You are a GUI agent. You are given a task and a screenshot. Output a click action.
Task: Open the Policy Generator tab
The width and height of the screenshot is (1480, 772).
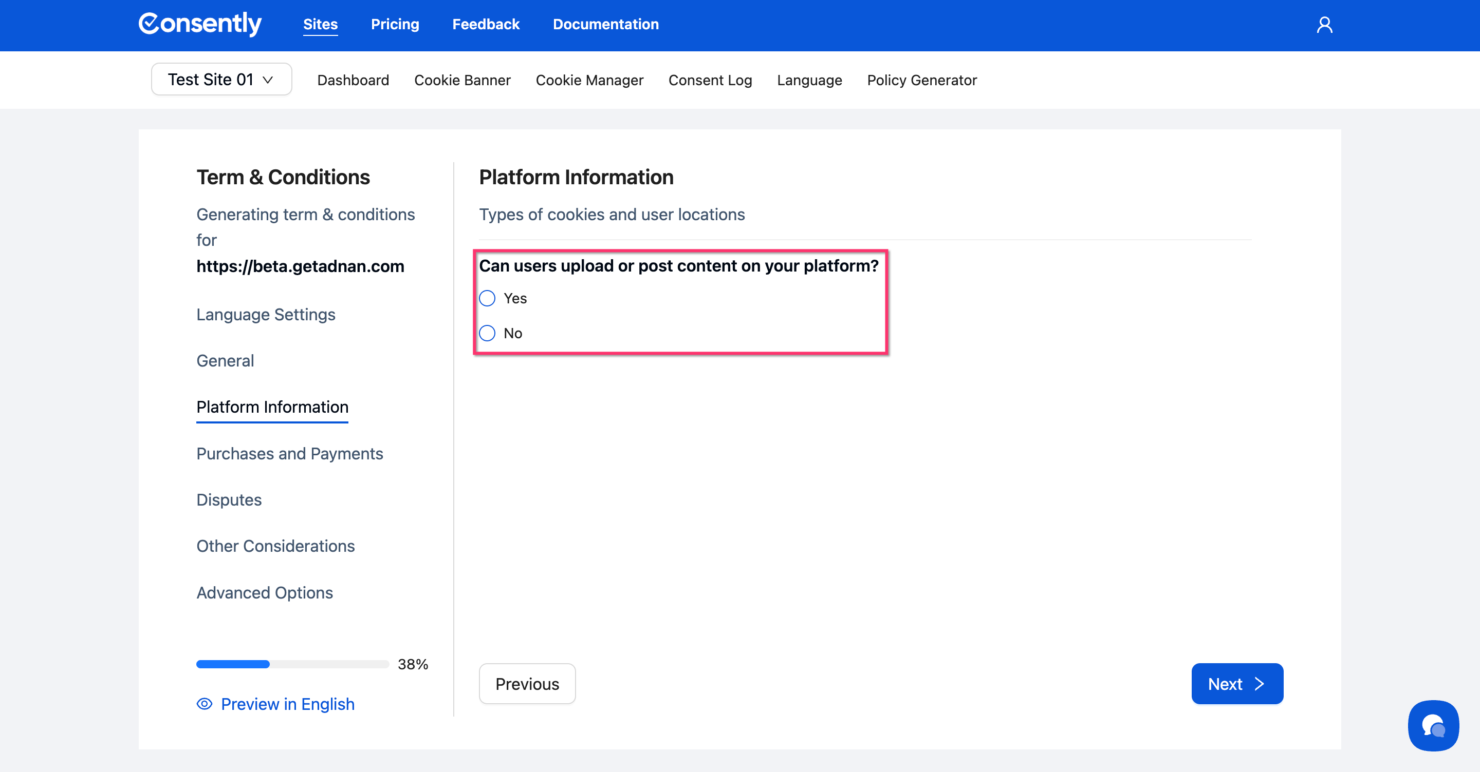click(921, 80)
